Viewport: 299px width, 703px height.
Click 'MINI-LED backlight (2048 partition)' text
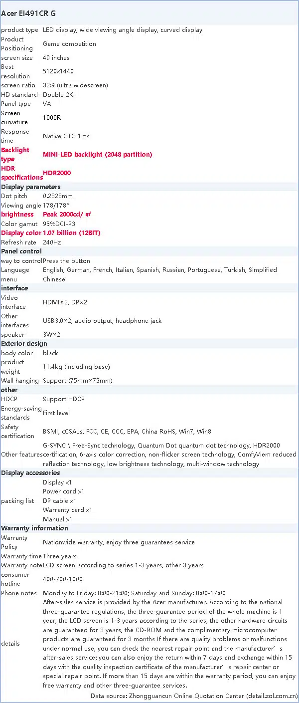[x=98, y=155]
